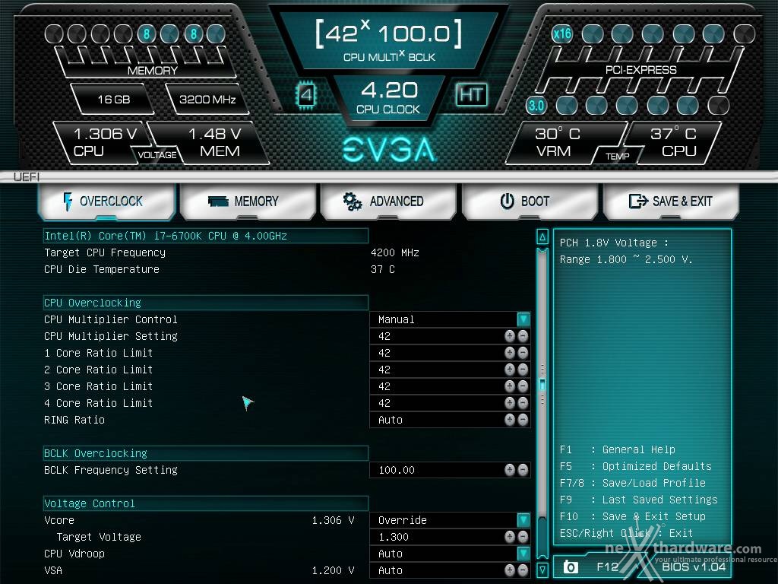
Task: Decrease Target Voltage with minus
Action: coord(523,537)
